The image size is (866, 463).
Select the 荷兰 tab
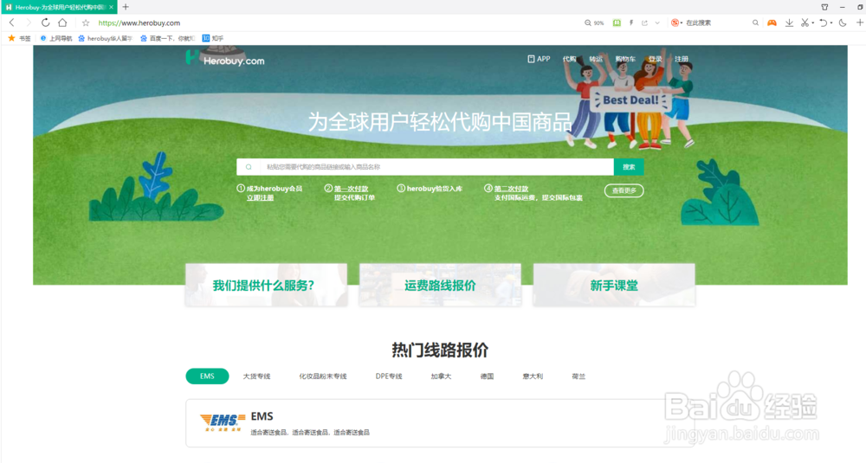pyautogui.click(x=578, y=376)
